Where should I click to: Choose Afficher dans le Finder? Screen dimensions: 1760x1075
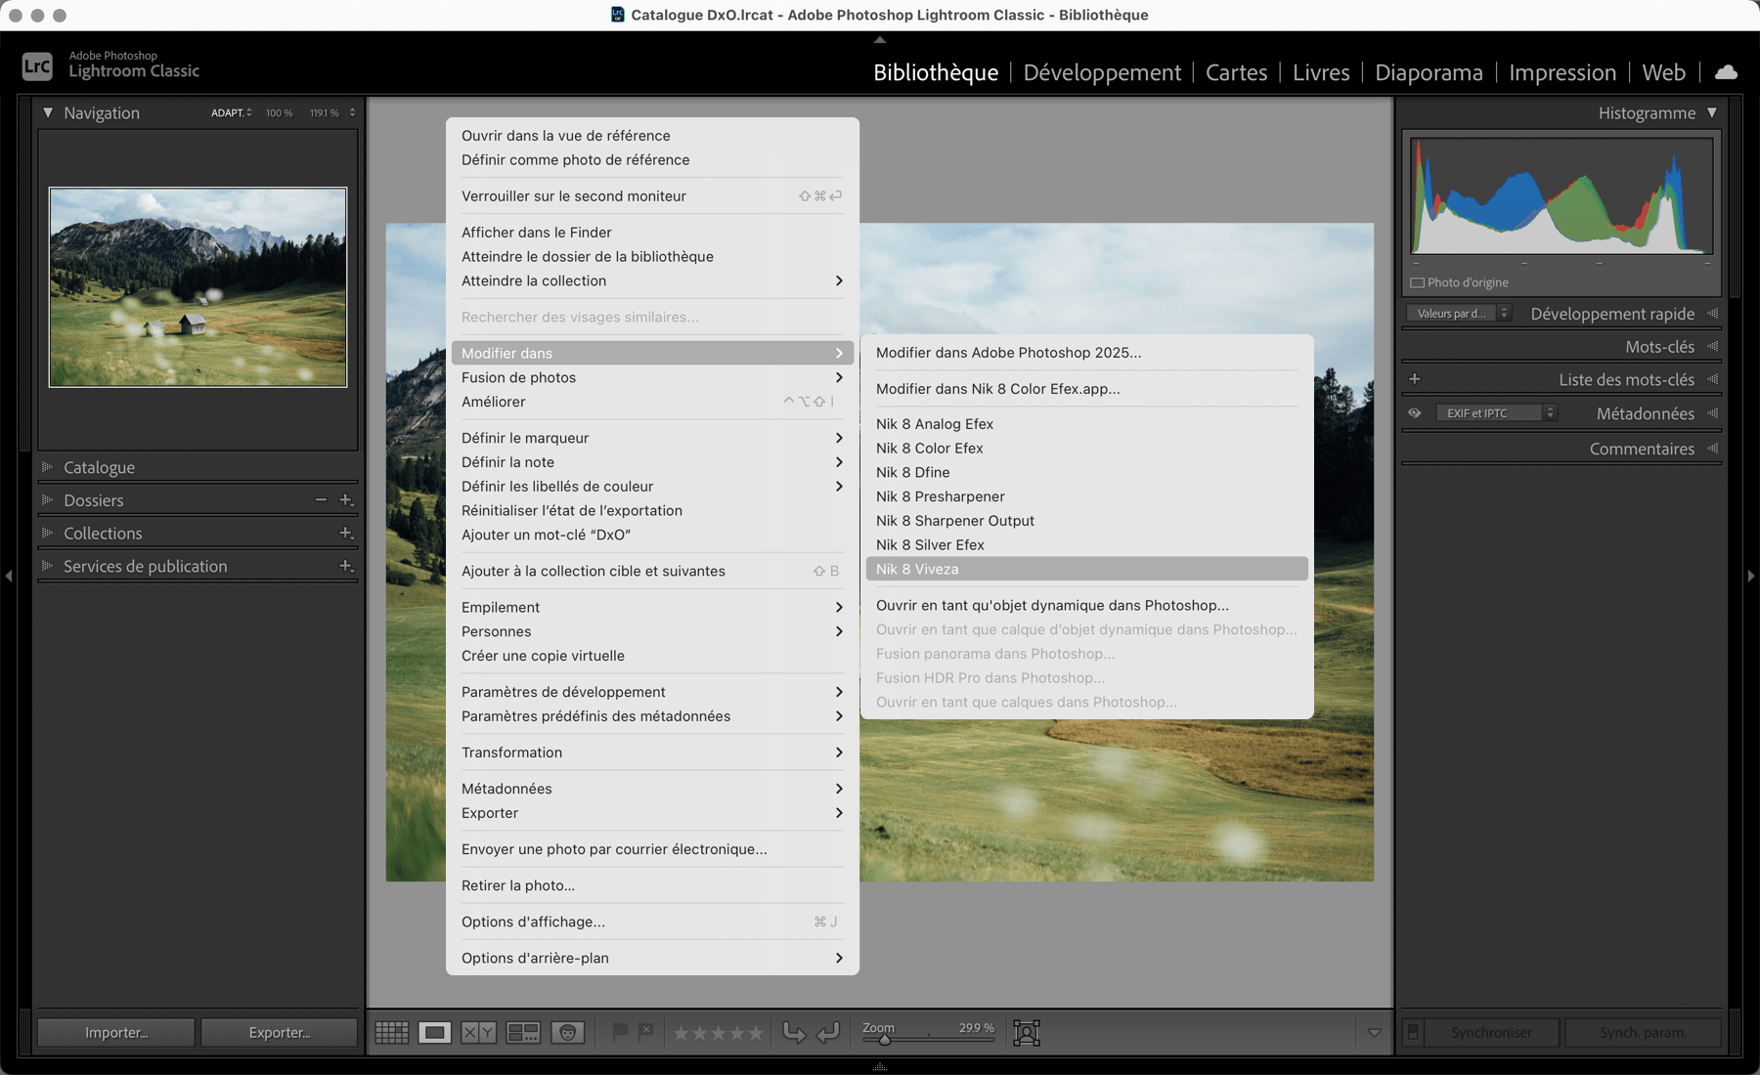point(652,232)
